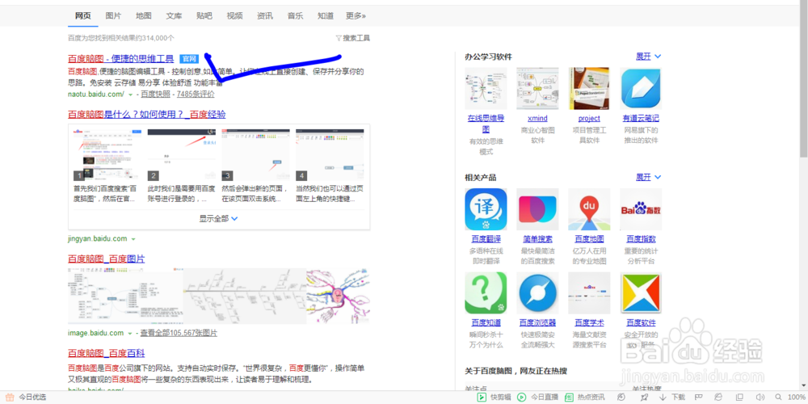The width and height of the screenshot is (808, 404).
Task: Expand the 相关产品 section with 展开
Action: pyautogui.click(x=648, y=177)
